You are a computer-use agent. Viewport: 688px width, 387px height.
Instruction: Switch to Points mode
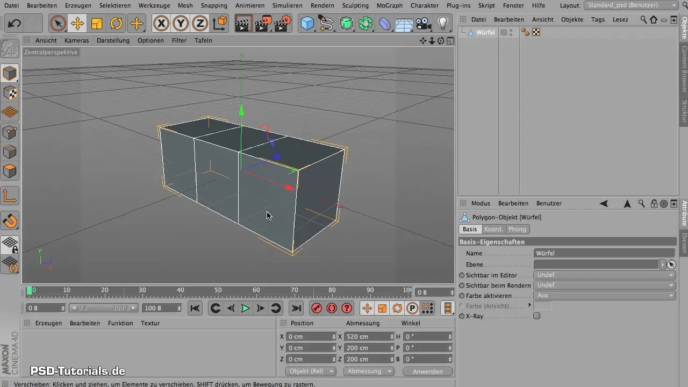tap(10, 132)
